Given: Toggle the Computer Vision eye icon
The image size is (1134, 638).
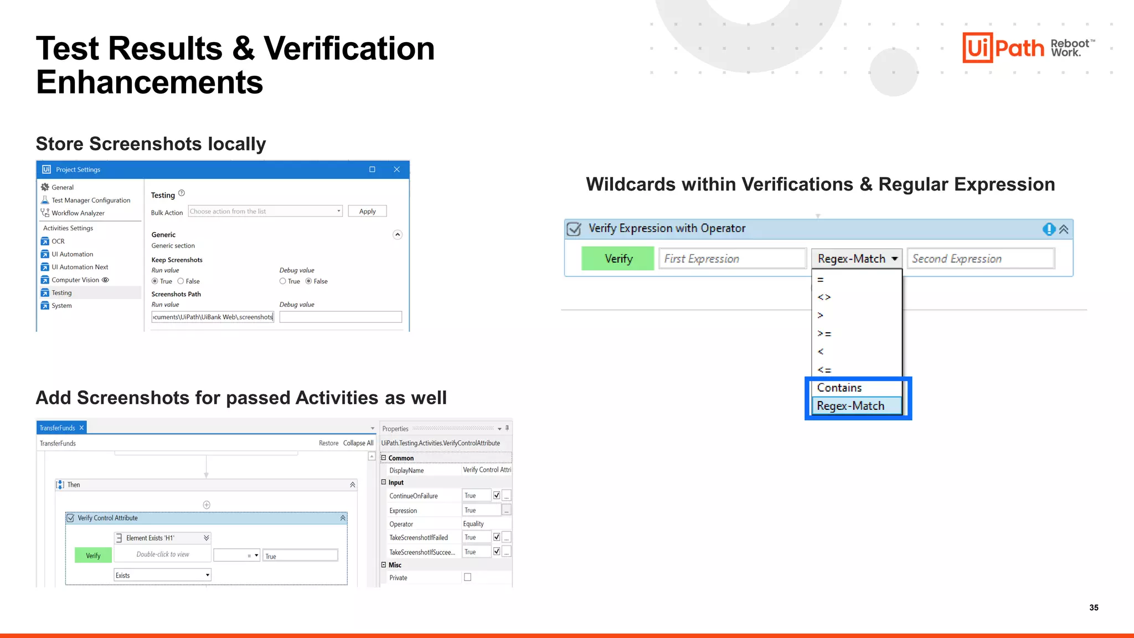Looking at the screenshot, I should click(105, 280).
